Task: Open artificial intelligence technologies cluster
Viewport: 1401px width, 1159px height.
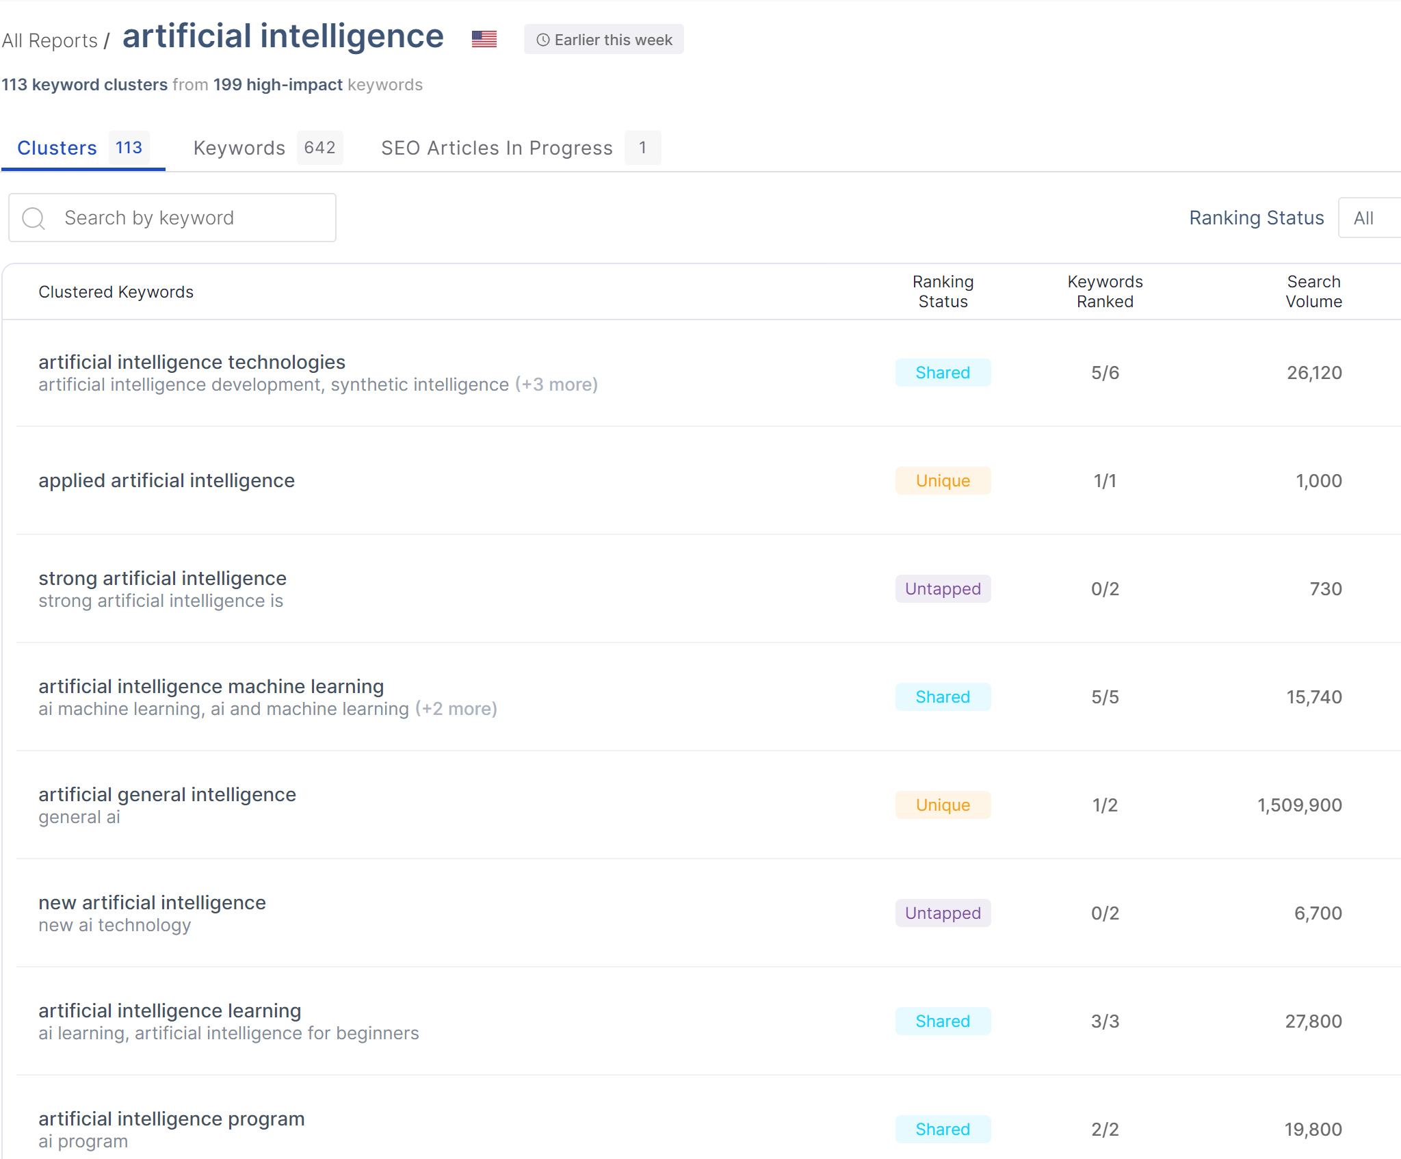Action: tap(192, 362)
